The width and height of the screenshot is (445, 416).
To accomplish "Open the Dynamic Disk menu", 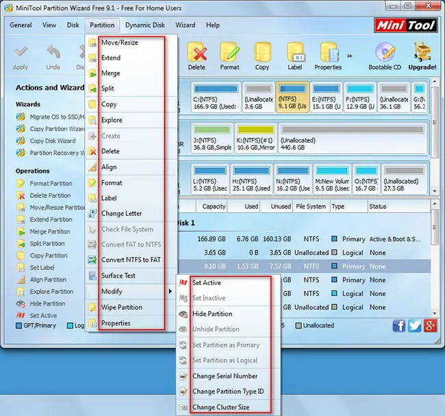I will pos(145,25).
